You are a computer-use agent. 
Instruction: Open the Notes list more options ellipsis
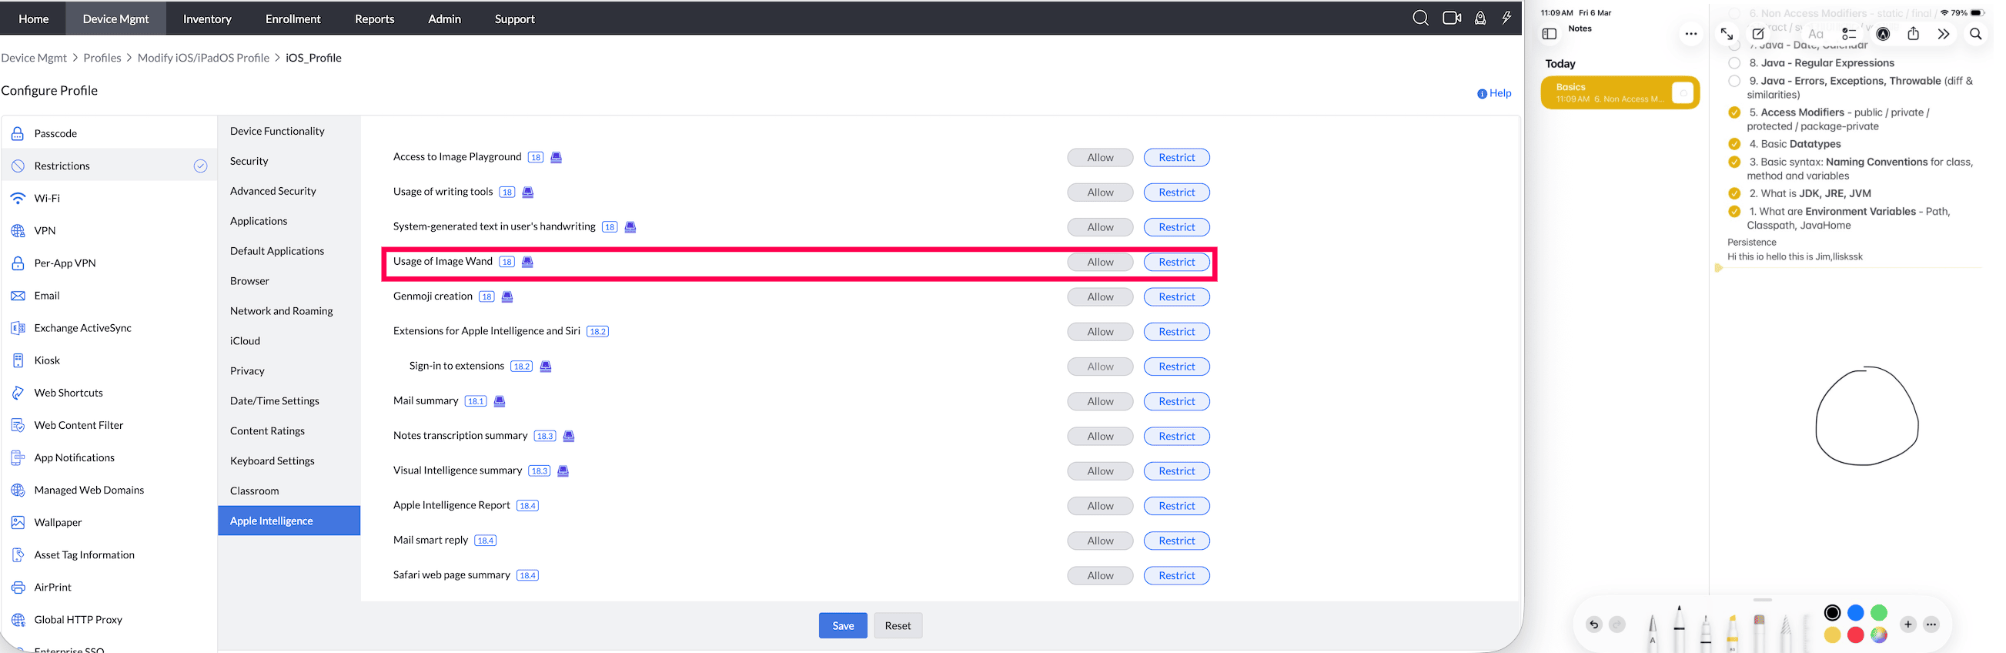(x=1690, y=34)
